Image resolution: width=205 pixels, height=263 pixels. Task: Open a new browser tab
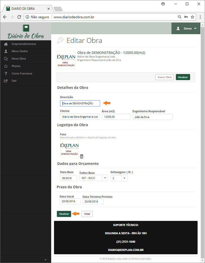pos(58,9)
